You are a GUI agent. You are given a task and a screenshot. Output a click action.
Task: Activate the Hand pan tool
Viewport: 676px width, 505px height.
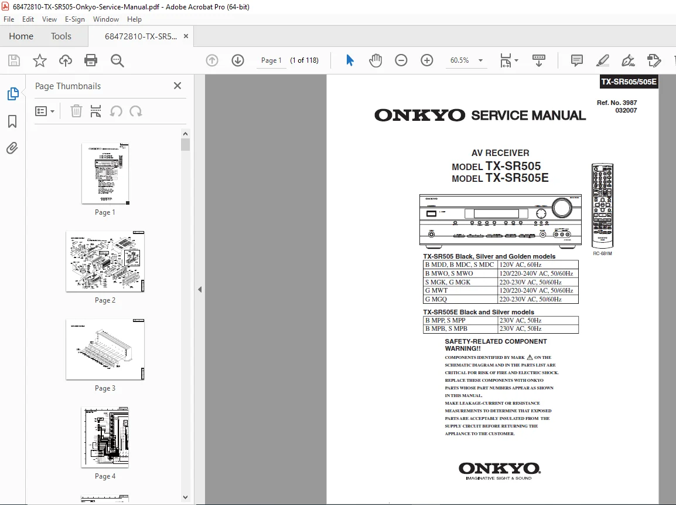[x=375, y=60]
